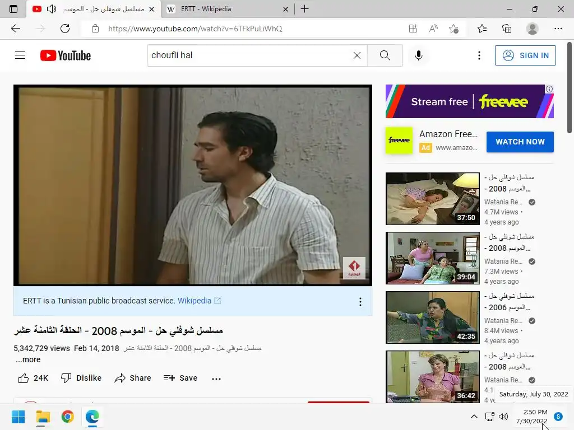Image resolution: width=574 pixels, height=430 pixels.
Task: Share this video
Action: (x=132, y=378)
